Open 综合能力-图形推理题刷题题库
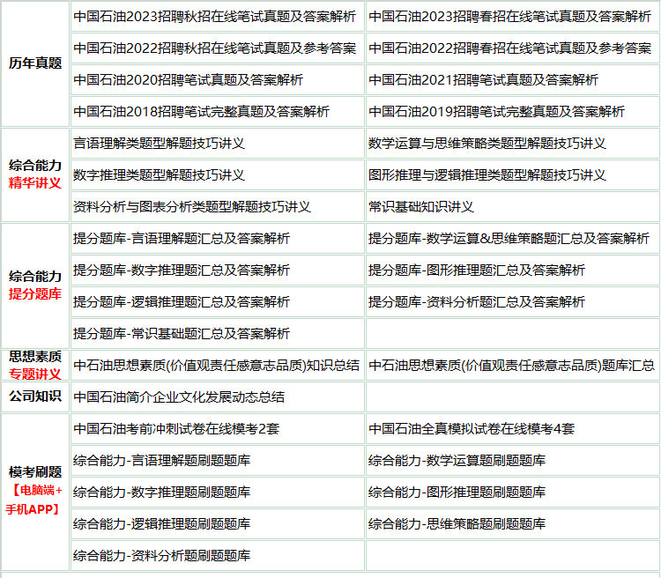 coord(457,492)
